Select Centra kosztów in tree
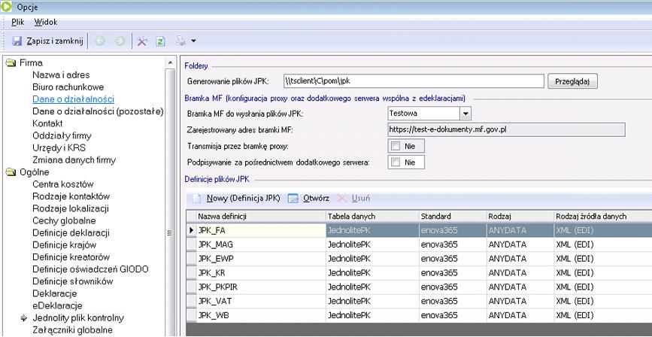 tap(63, 184)
